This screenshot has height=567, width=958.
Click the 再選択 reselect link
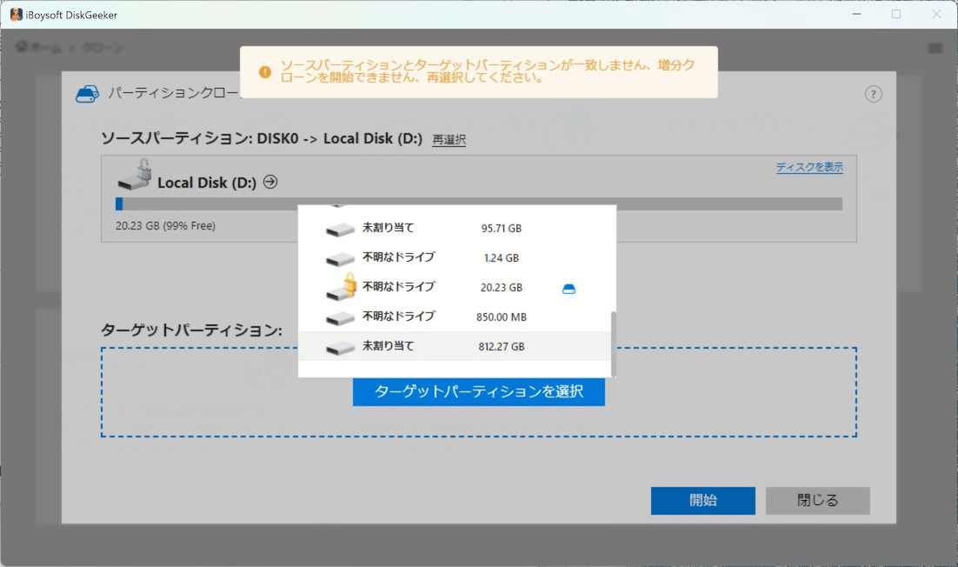click(x=449, y=140)
